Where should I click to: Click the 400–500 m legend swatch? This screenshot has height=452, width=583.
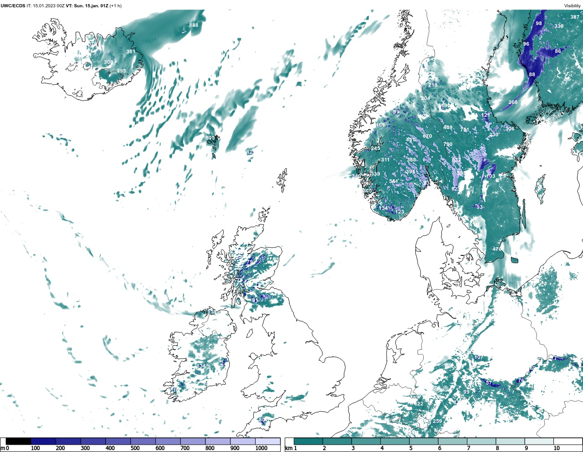click(x=118, y=441)
